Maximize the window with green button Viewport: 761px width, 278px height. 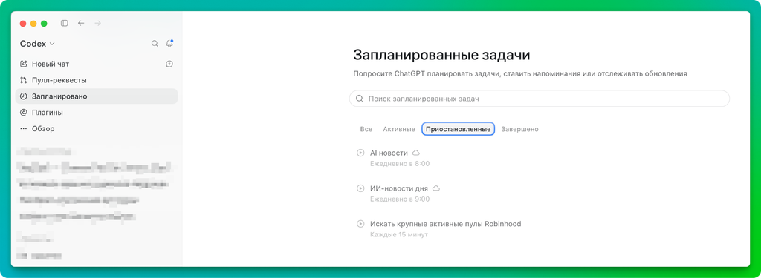point(44,23)
